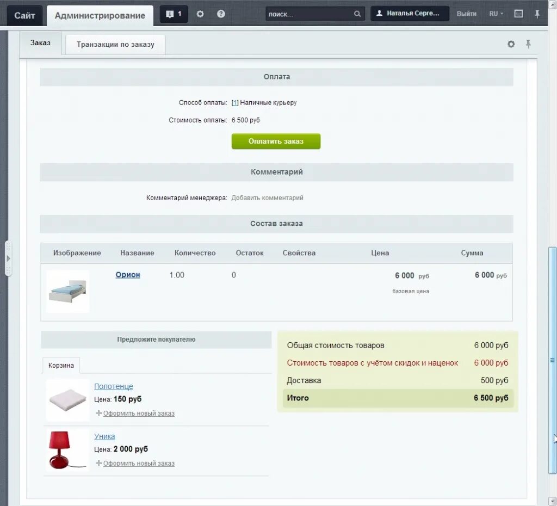
Task: Click Оформить новый заказ under Уника
Action: 139,464
